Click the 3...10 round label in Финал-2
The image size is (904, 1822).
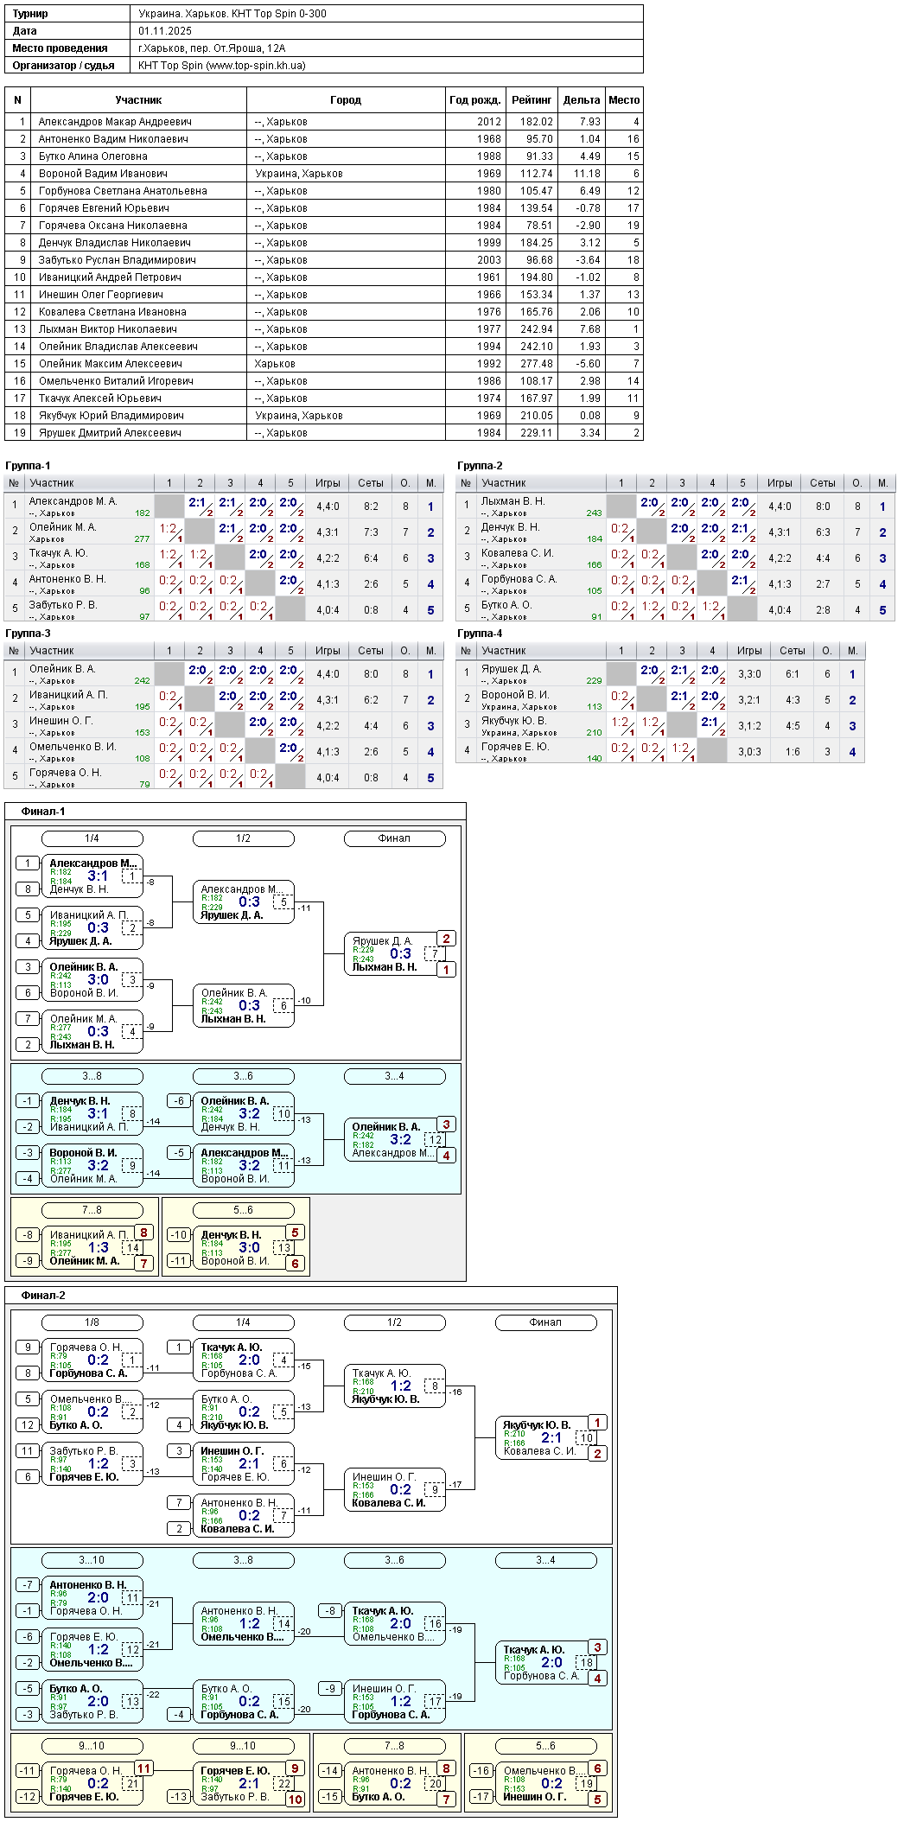point(92,1560)
